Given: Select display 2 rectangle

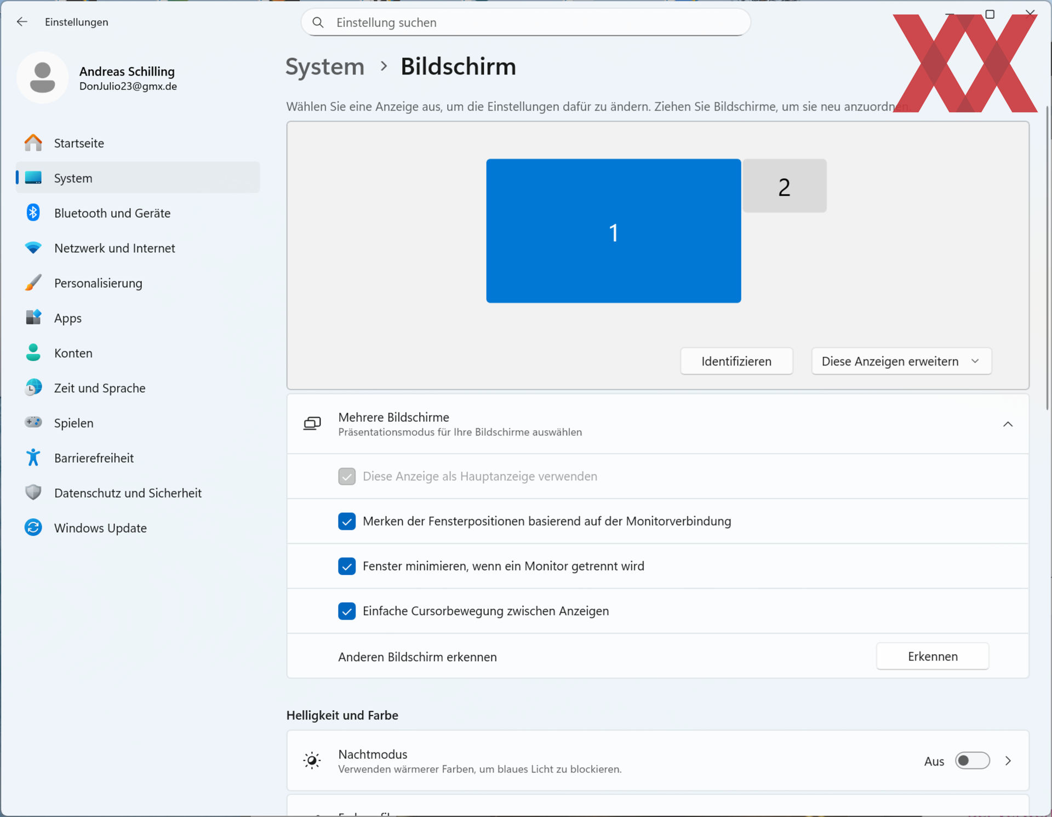Looking at the screenshot, I should (784, 186).
